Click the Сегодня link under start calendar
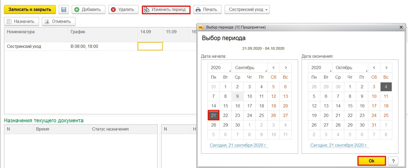 pyautogui.click(x=239, y=145)
